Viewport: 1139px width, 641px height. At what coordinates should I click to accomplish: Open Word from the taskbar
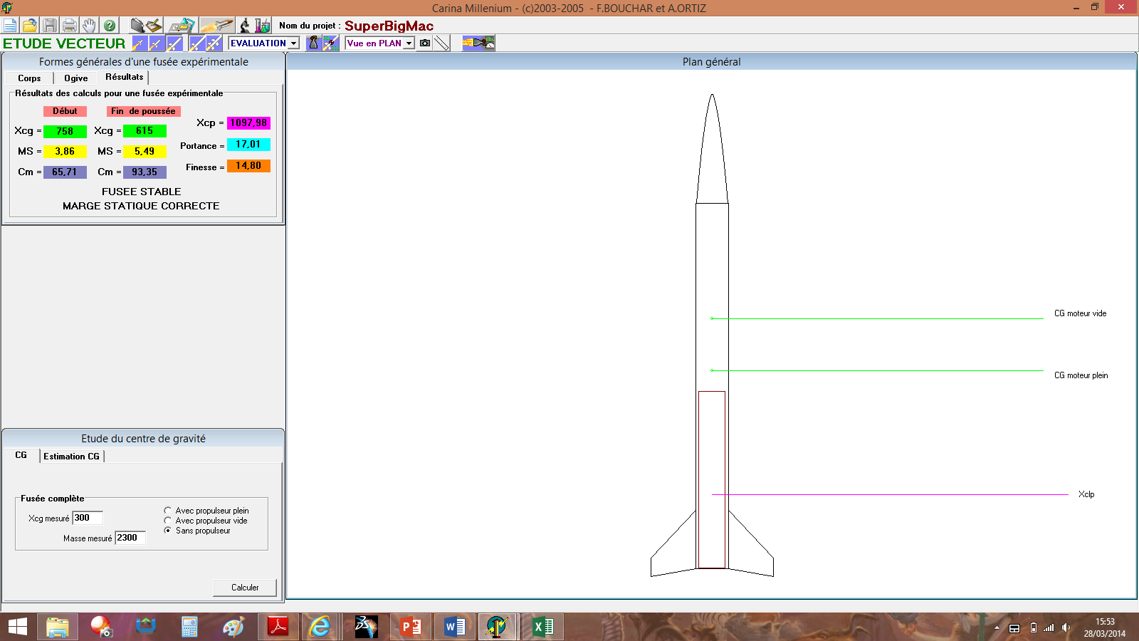pyautogui.click(x=454, y=627)
